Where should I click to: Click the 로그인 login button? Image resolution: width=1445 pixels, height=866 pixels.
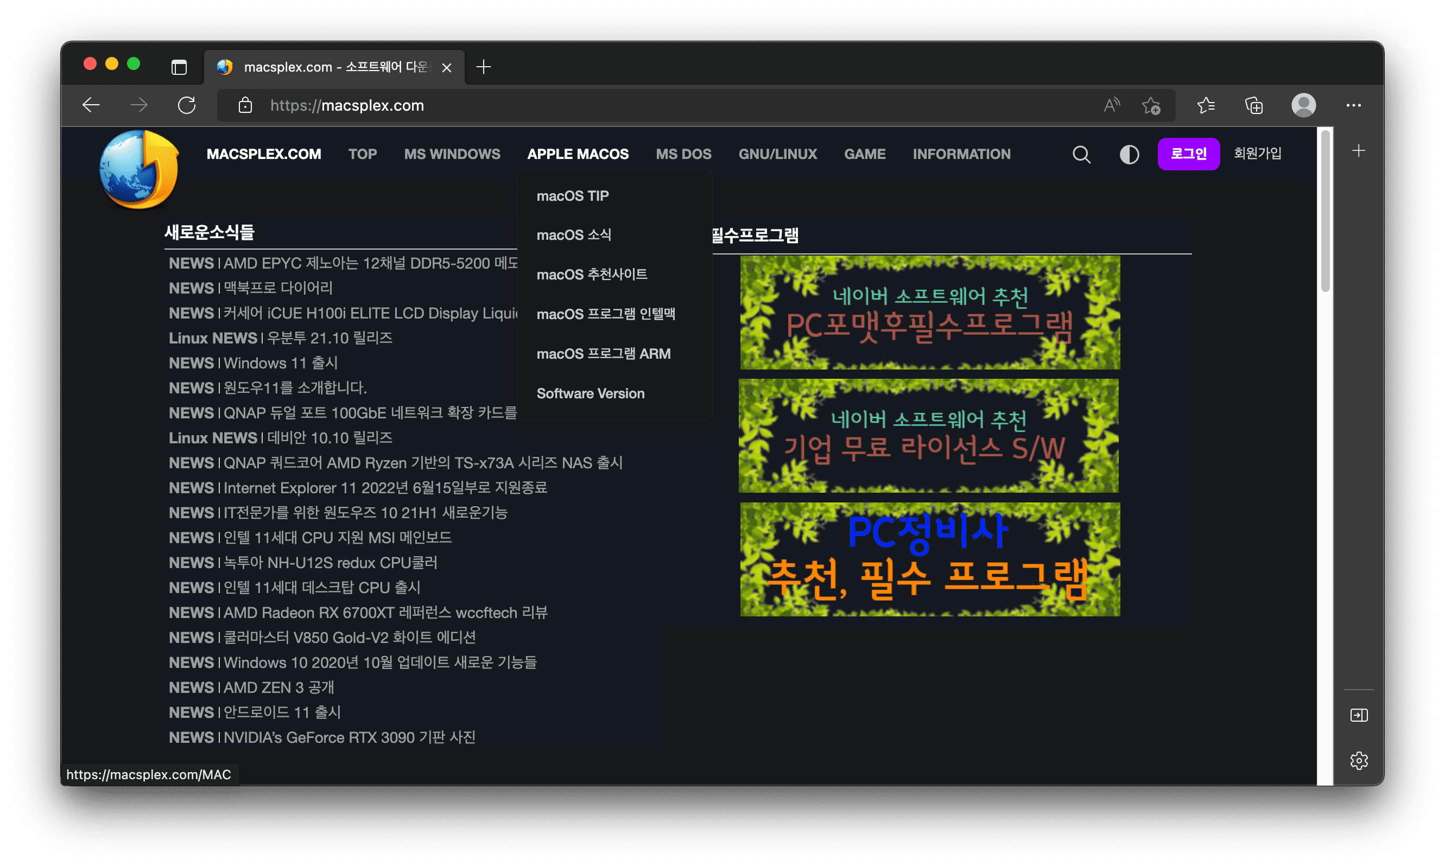pos(1188,154)
